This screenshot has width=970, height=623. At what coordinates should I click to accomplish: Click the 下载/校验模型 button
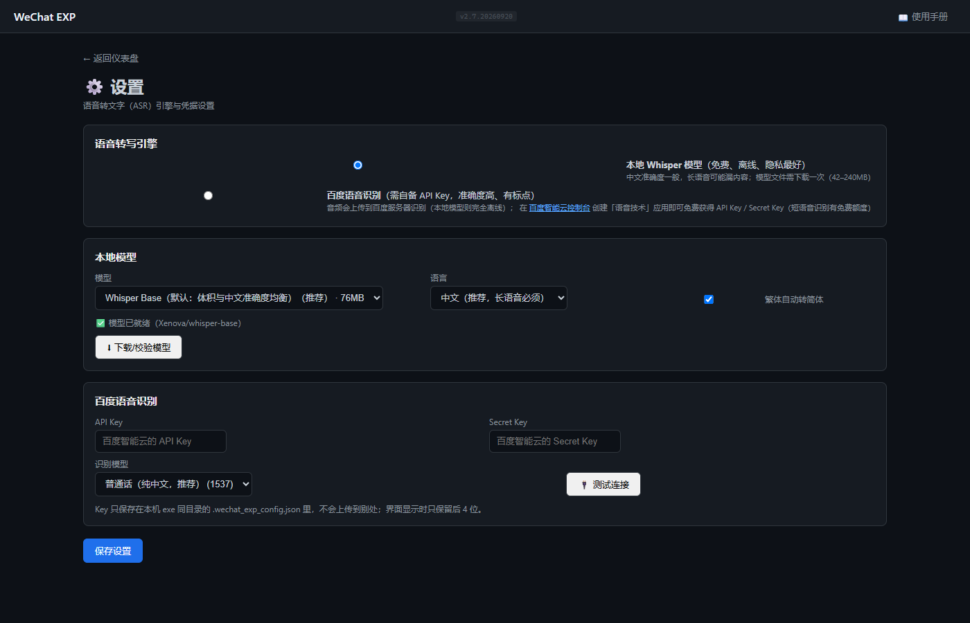click(x=139, y=347)
